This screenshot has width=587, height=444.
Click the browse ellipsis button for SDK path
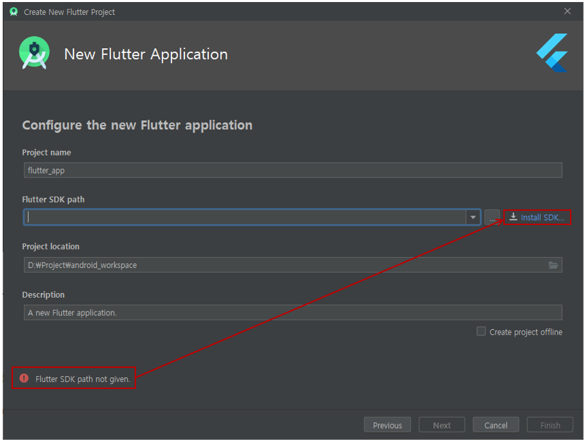point(492,218)
